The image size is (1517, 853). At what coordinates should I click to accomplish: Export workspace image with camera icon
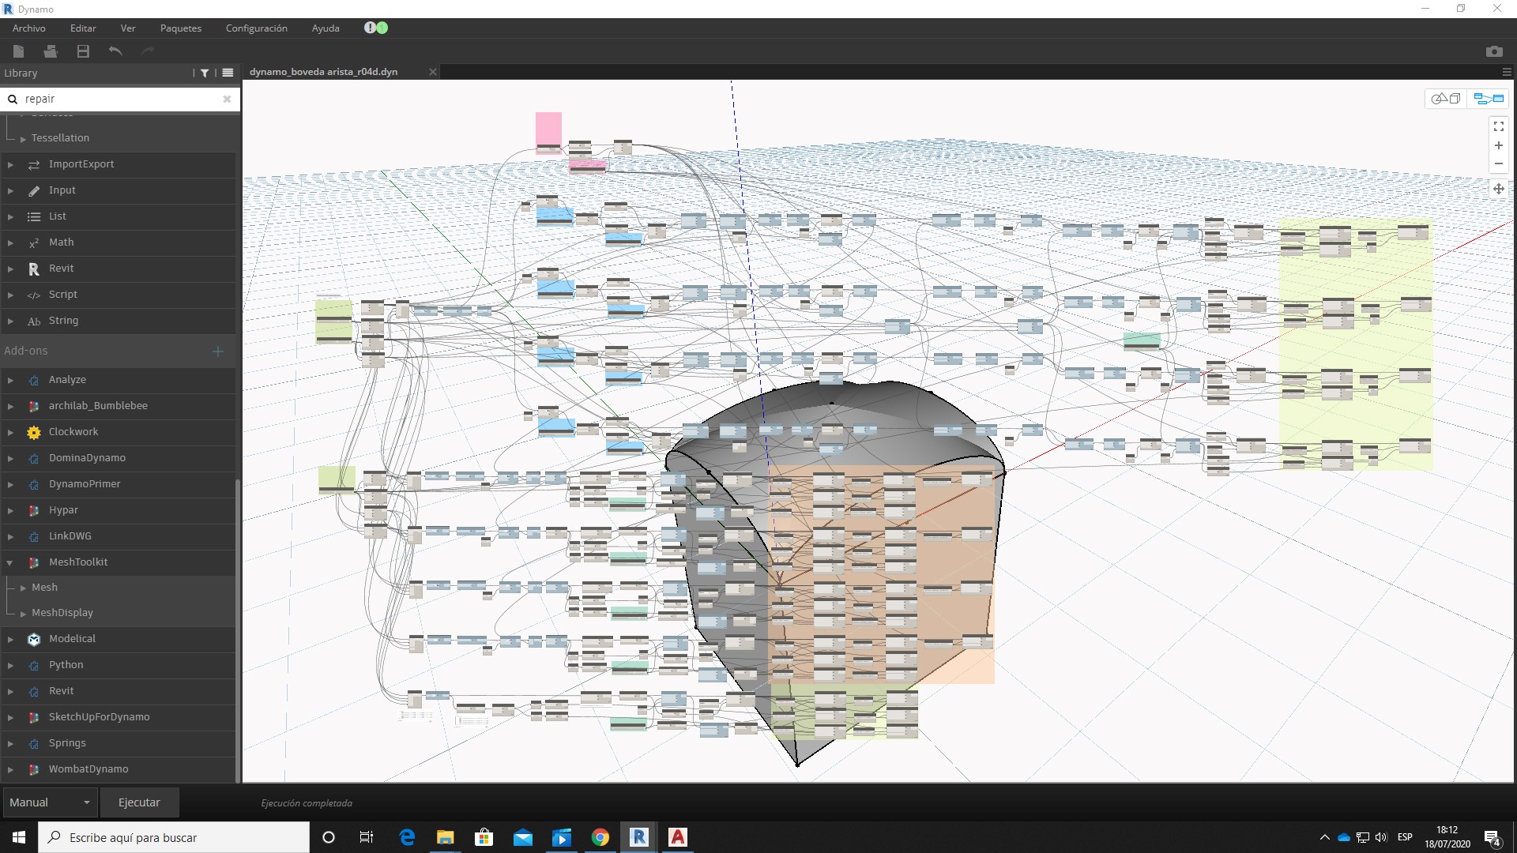click(x=1493, y=51)
